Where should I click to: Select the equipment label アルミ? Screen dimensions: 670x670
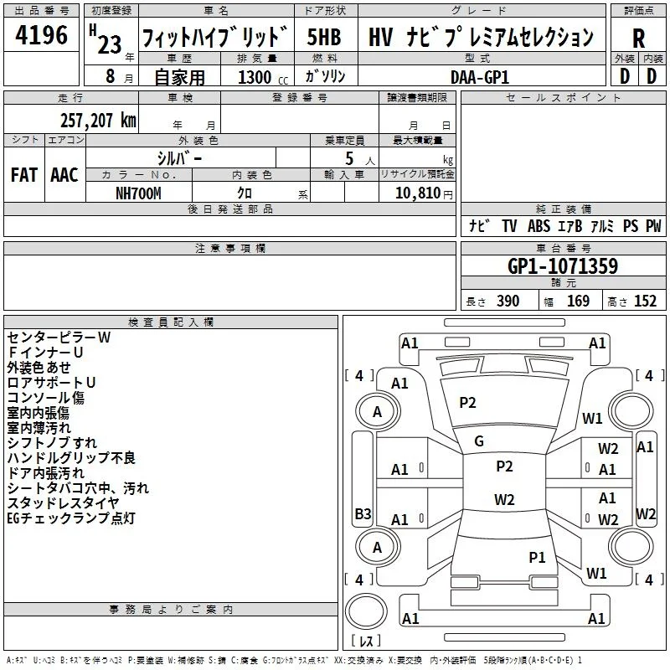(x=602, y=226)
